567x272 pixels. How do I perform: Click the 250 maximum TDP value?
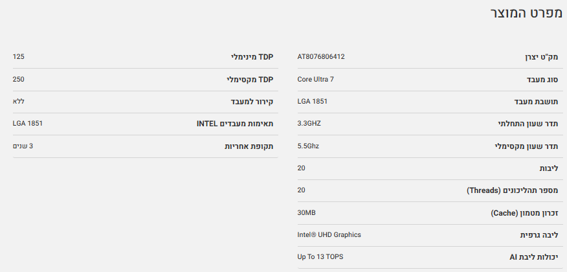point(19,80)
